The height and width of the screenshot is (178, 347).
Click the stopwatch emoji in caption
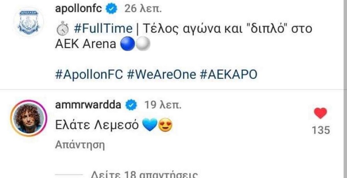coord(62,29)
